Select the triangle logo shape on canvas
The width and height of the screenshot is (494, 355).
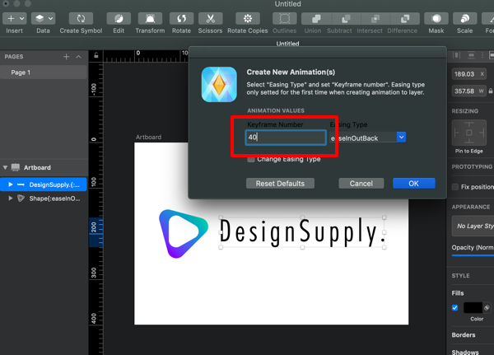[184, 234]
